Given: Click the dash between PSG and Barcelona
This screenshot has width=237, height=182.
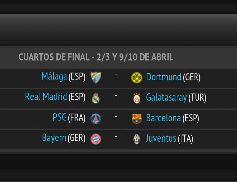Looking at the screenshot, I should (116, 116).
